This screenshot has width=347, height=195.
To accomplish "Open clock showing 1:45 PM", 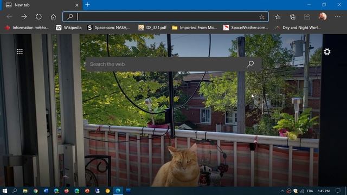I will [324, 191].
